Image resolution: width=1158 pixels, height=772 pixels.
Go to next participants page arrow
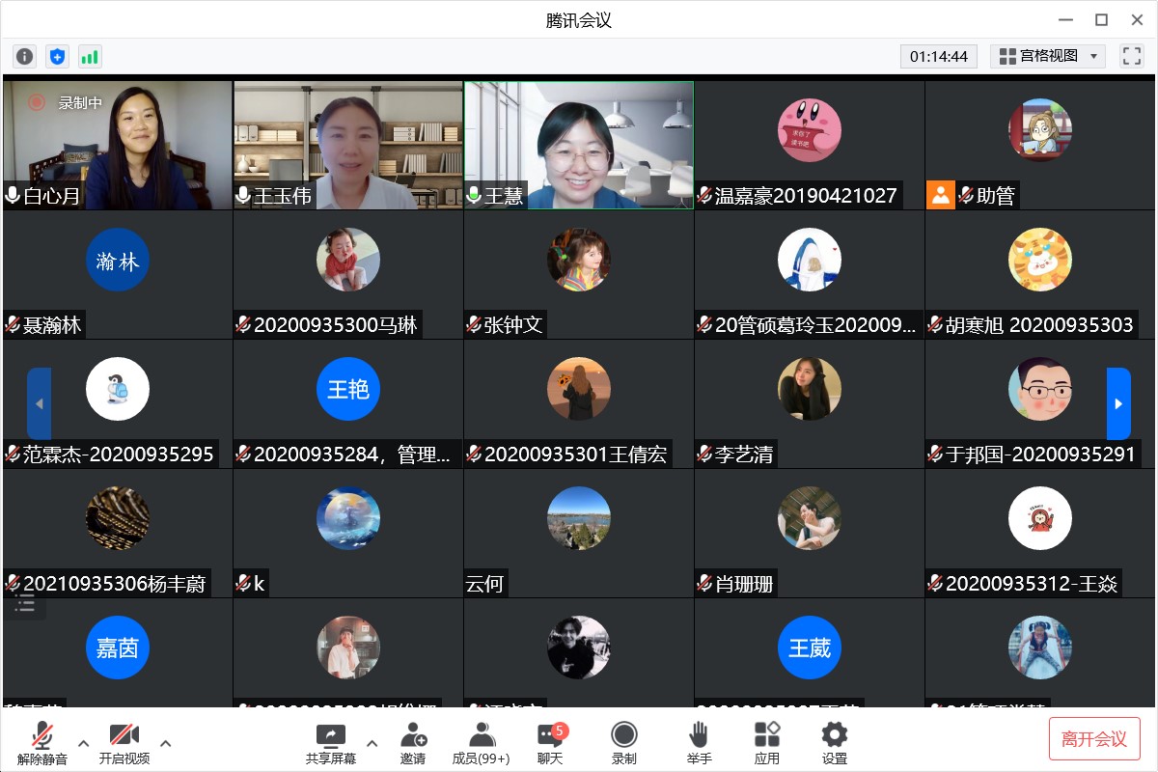tap(1118, 403)
